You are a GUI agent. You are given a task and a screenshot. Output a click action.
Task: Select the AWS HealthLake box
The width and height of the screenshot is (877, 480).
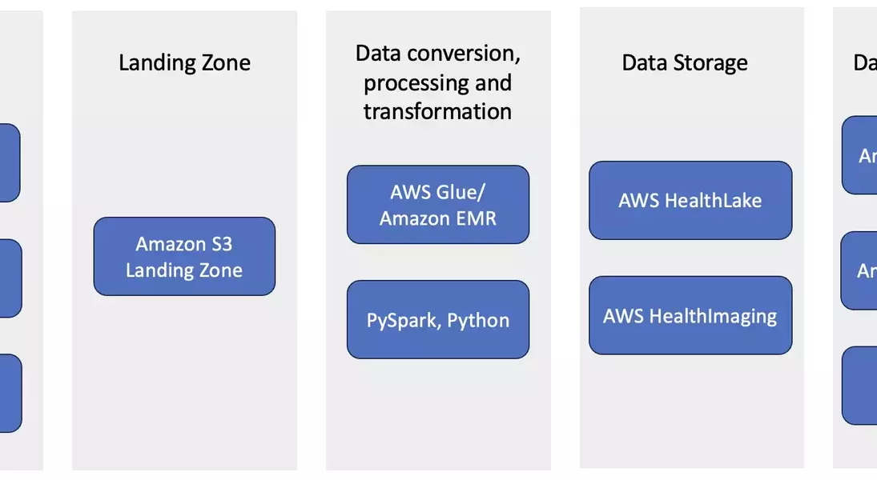pyautogui.click(x=690, y=201)
